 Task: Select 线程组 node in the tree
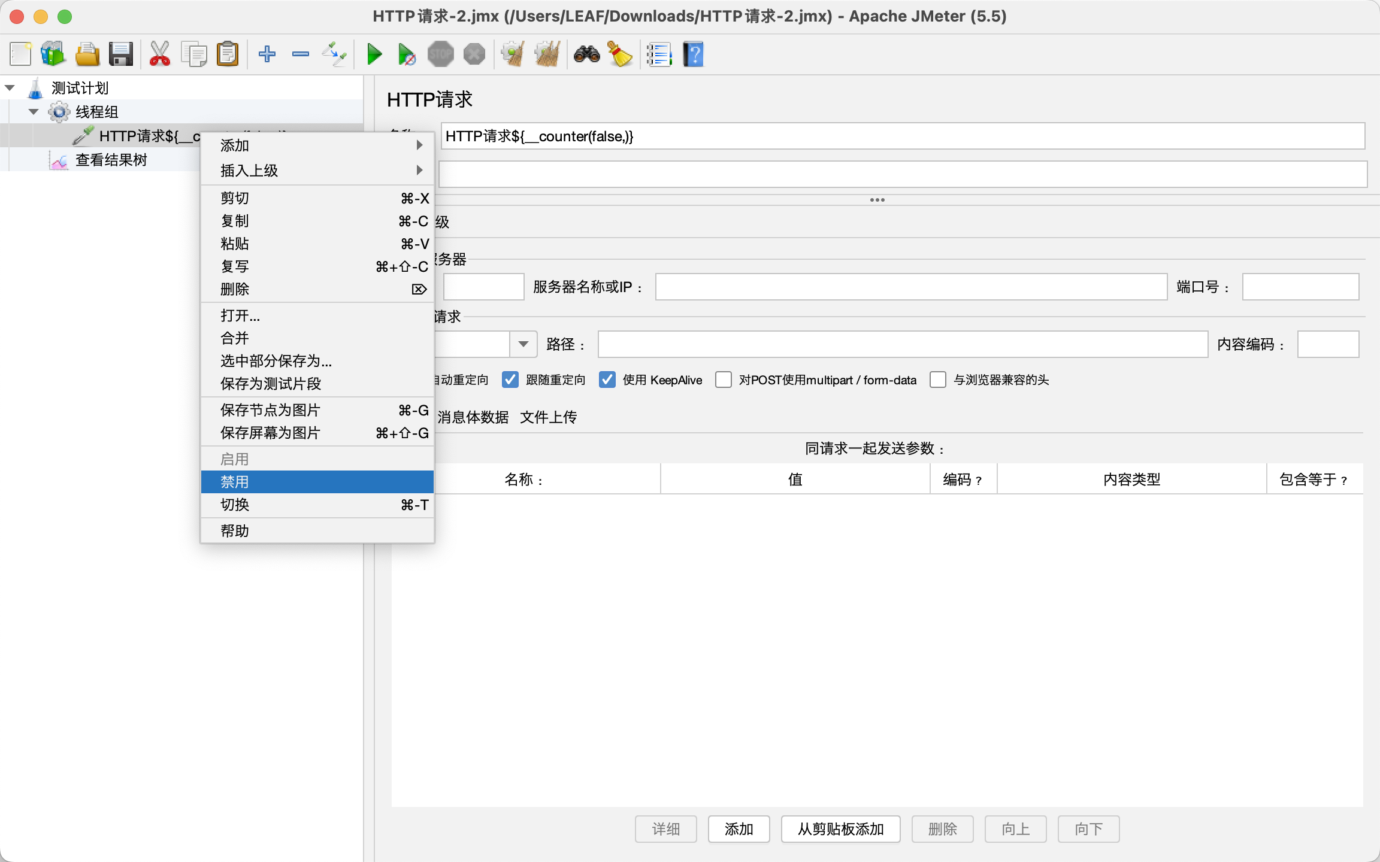[x=96, y=112]
